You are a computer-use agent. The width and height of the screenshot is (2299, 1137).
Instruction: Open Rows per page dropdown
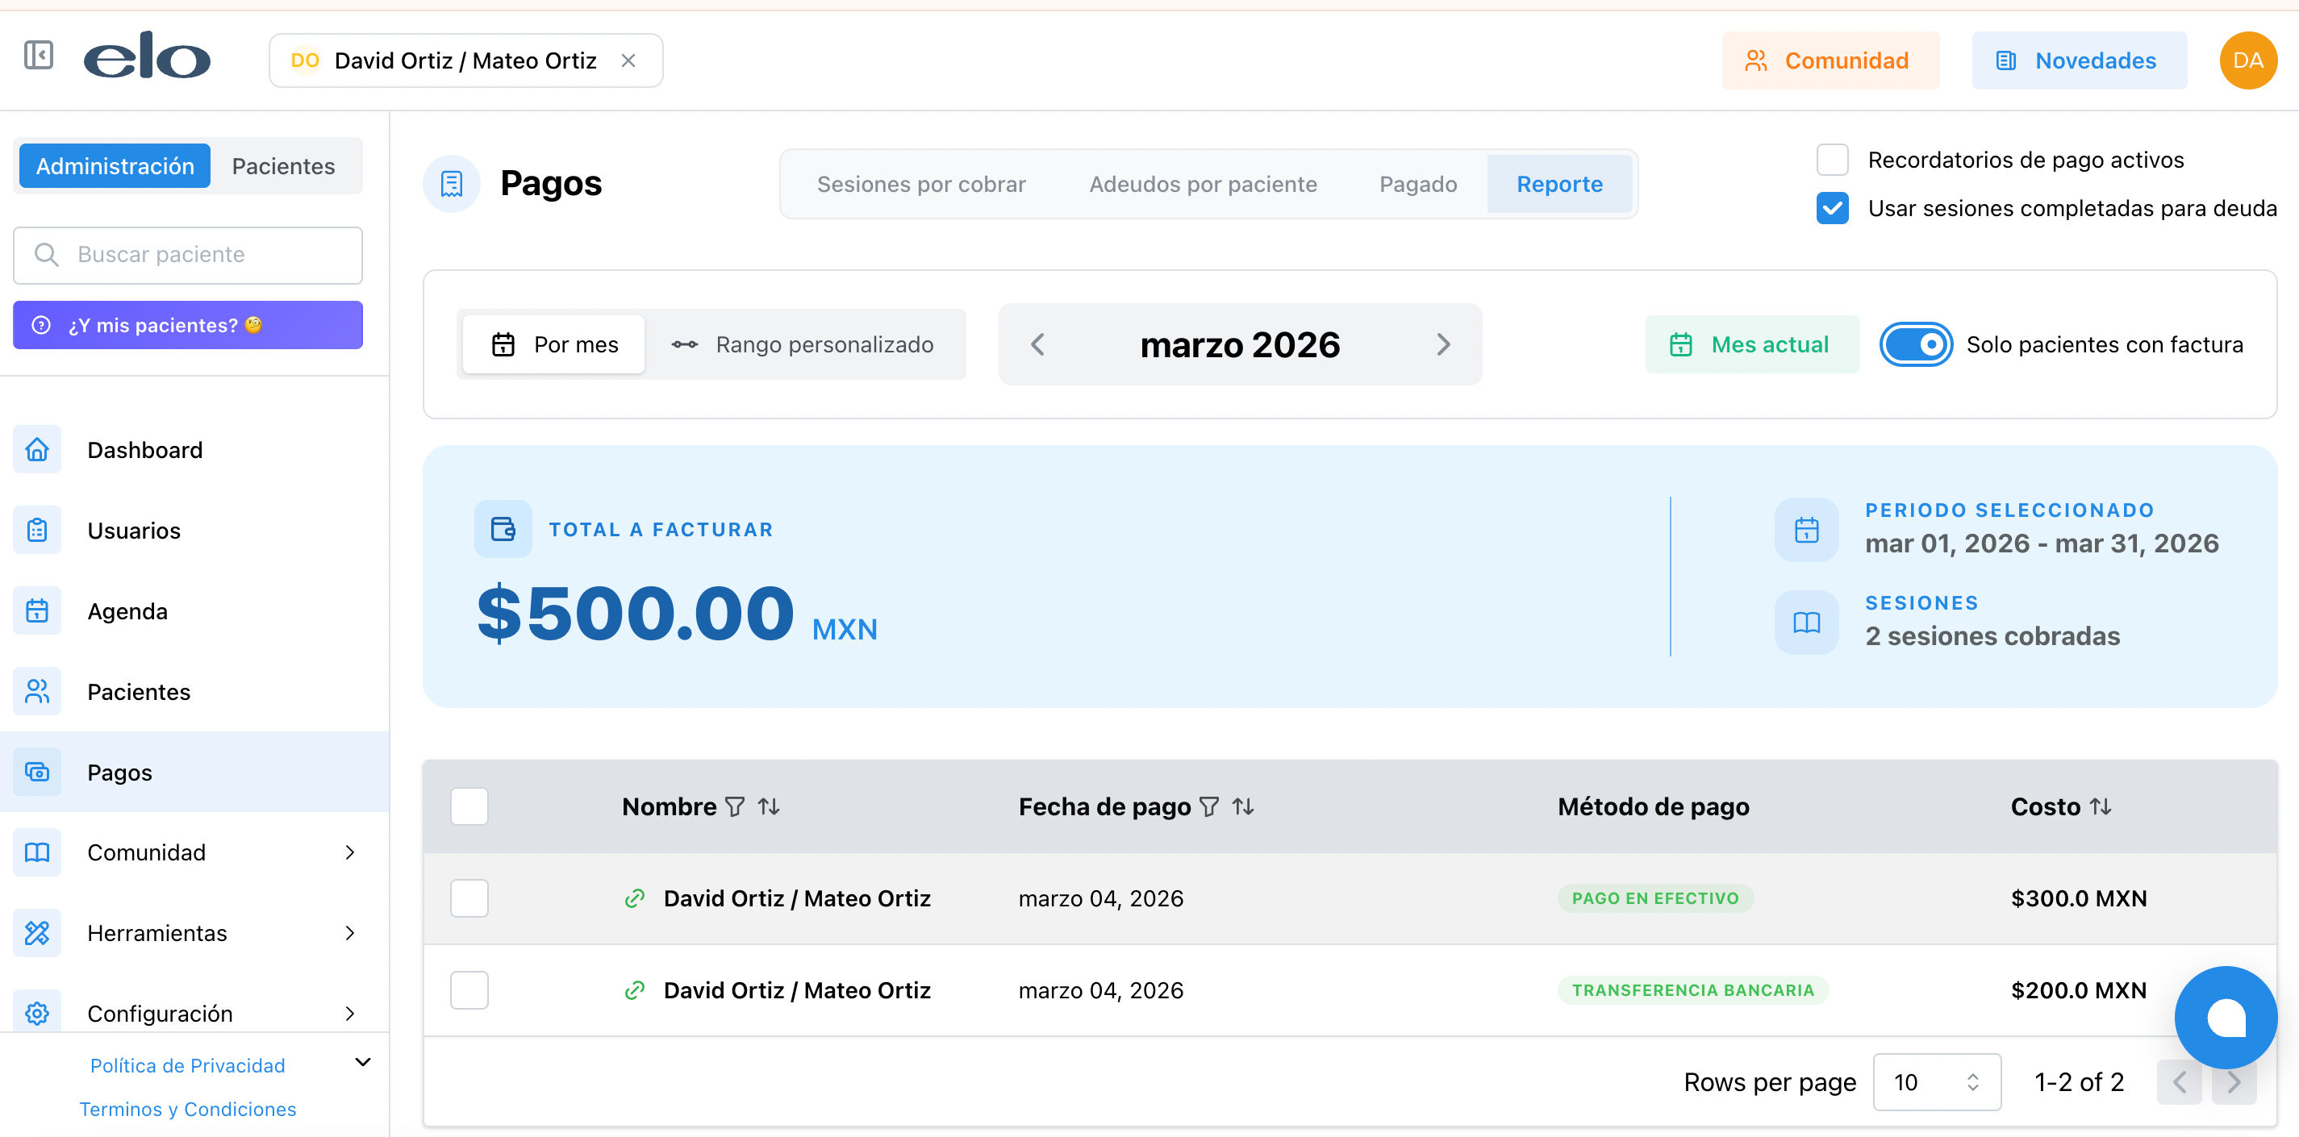(1936, 1081)
